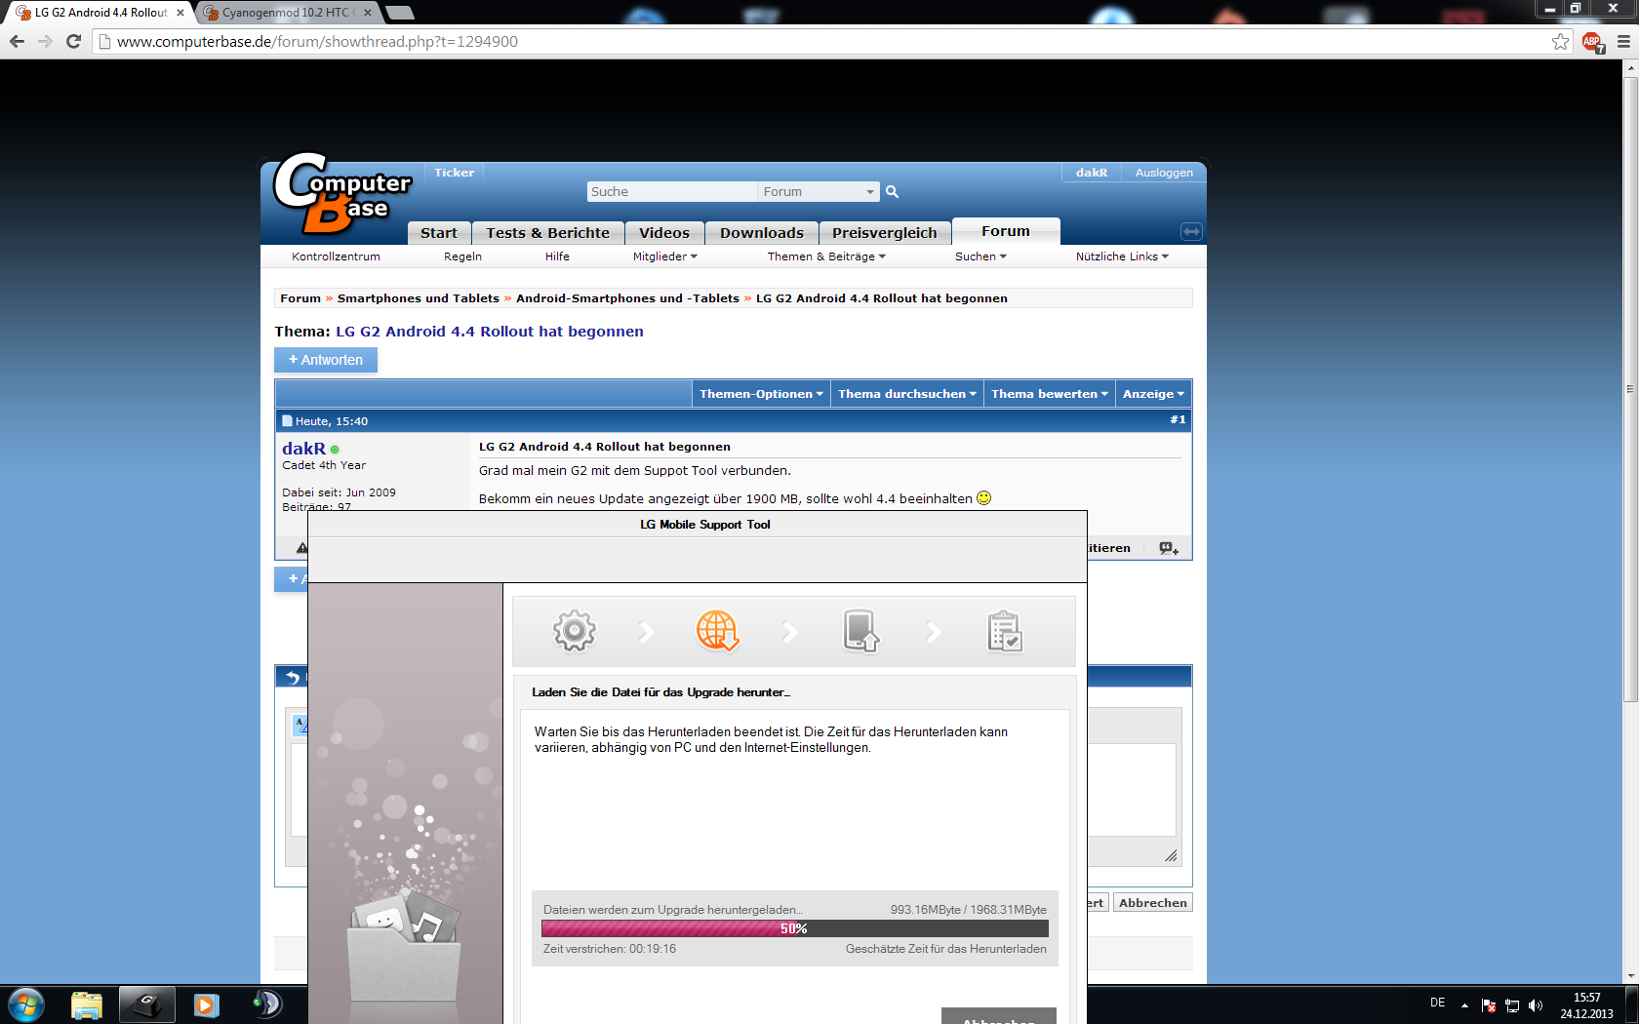1639x1024 pixels.
Task: Open dakR profile link in header
Action: tap(1092, 173)
